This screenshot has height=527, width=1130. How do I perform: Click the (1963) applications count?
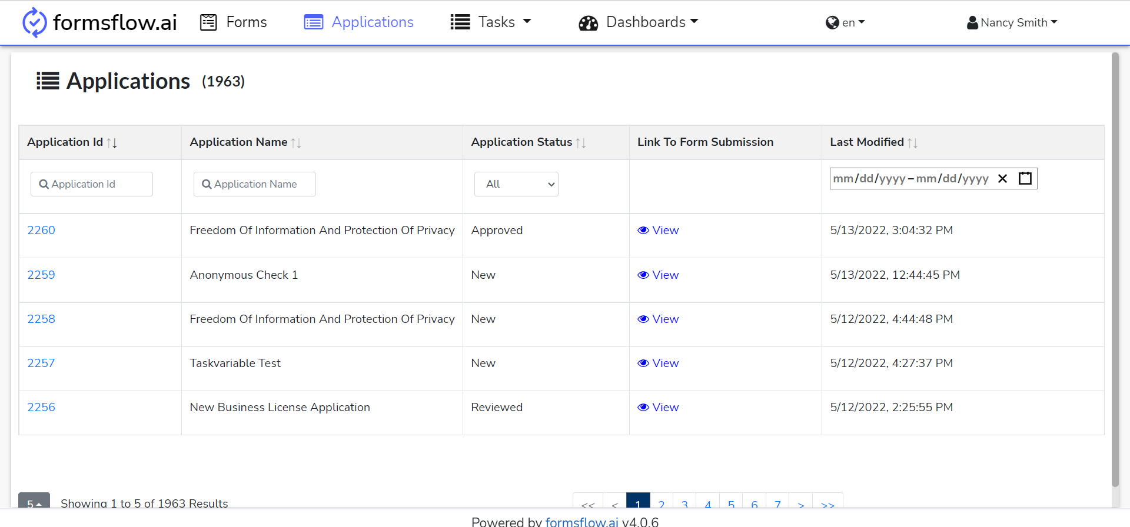point(223,82)
